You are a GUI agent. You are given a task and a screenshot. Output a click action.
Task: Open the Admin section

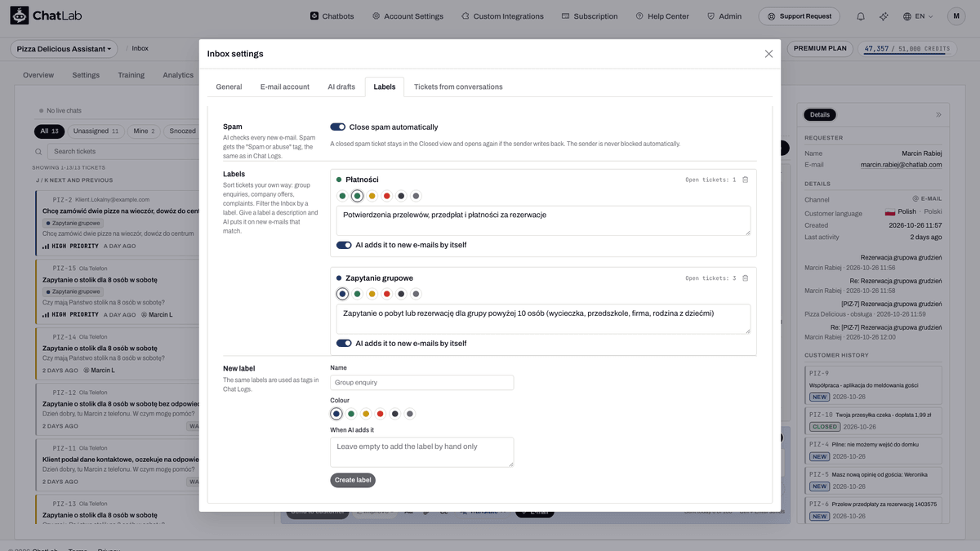pyautogui.click(x=724, y=16)
